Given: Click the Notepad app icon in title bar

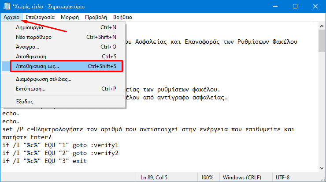Looking at the screenshot, I should click(7, 7).
